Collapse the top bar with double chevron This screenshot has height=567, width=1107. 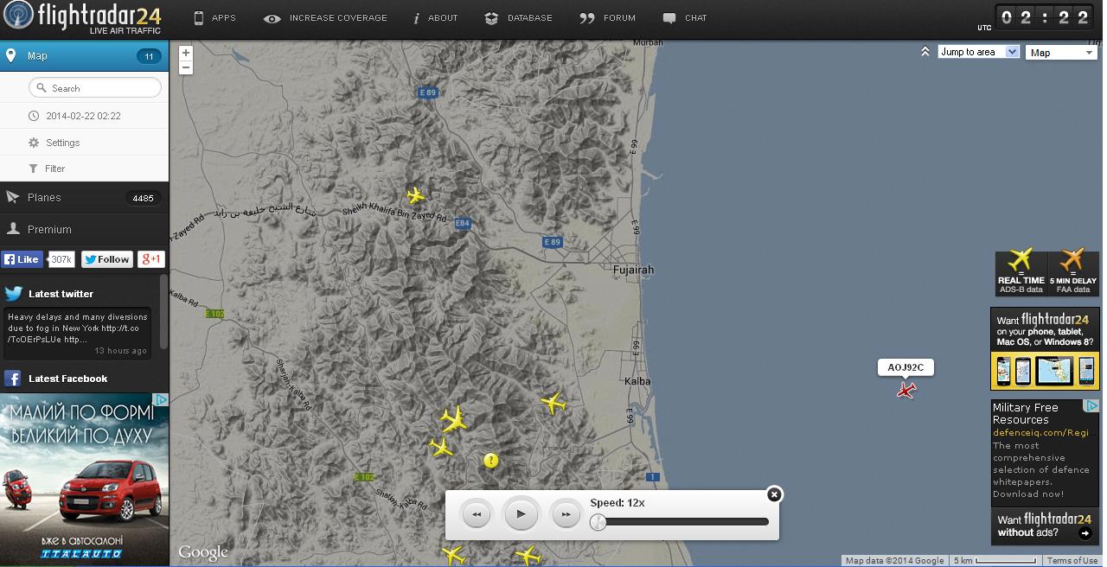coord(925,52)
